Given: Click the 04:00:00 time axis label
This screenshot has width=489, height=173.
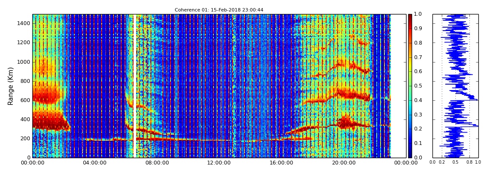Looking at the screenshot, I should click(x=94, y=163).
